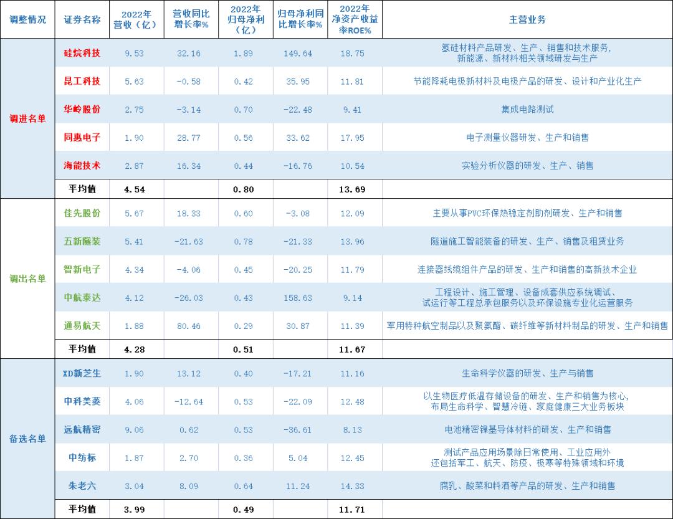Select 备选名单 average revenue 3.99
Image resolution: width=673 pixels, height=519 pixels.
click(x=135, y=510)
